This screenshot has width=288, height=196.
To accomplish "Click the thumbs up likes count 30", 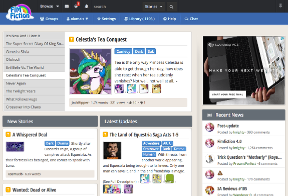I will coord(132,103).
